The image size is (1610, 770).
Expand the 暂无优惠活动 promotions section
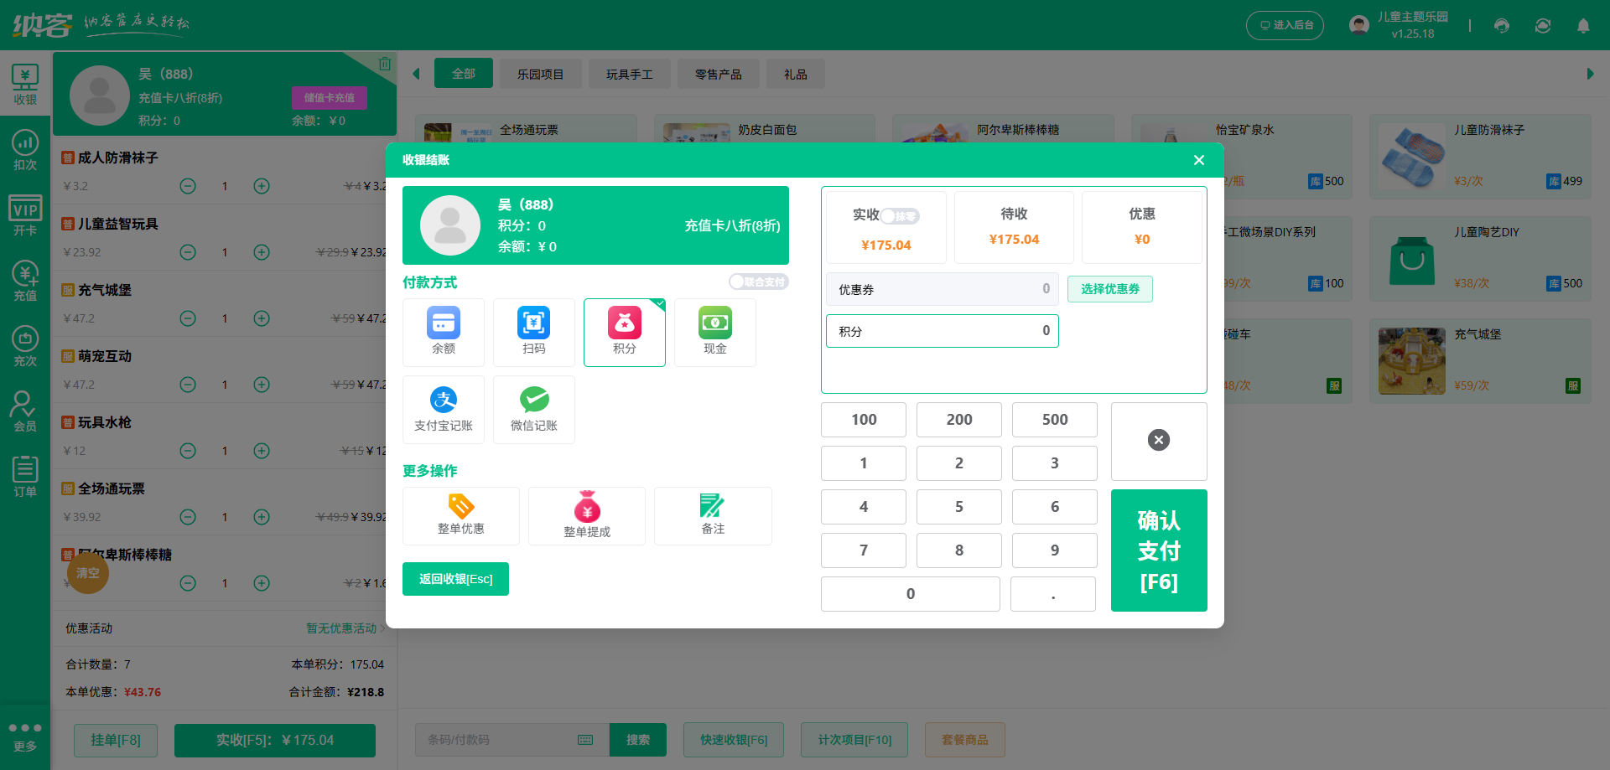[x=343, y=628]
